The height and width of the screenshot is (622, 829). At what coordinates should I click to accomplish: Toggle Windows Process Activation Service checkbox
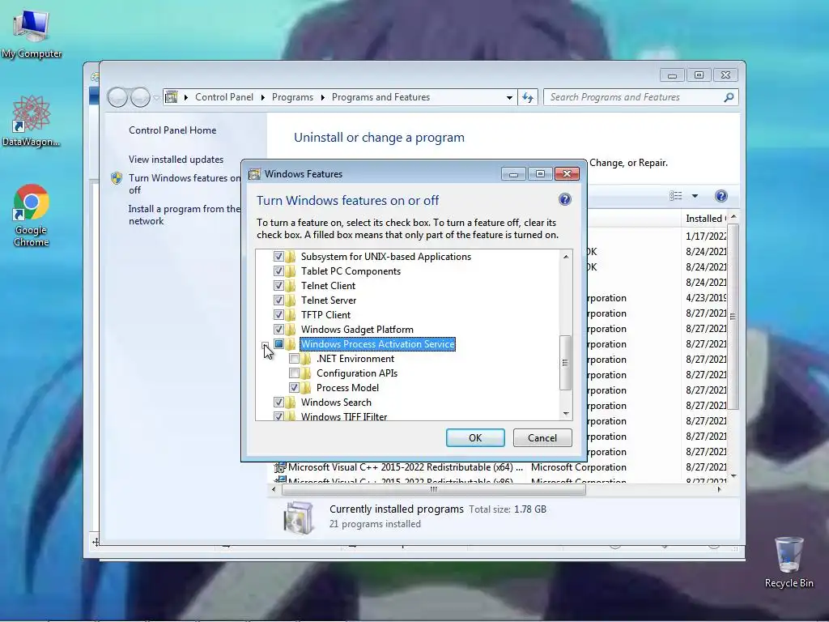[x=278, y=343]
